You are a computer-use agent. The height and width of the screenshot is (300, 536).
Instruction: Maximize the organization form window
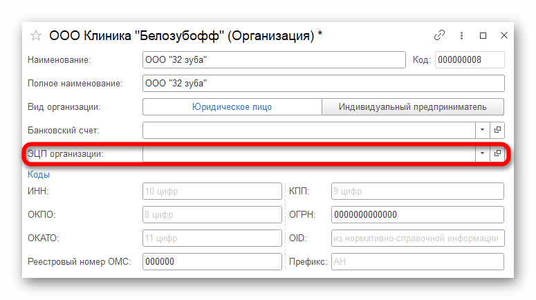pos(483,35)
